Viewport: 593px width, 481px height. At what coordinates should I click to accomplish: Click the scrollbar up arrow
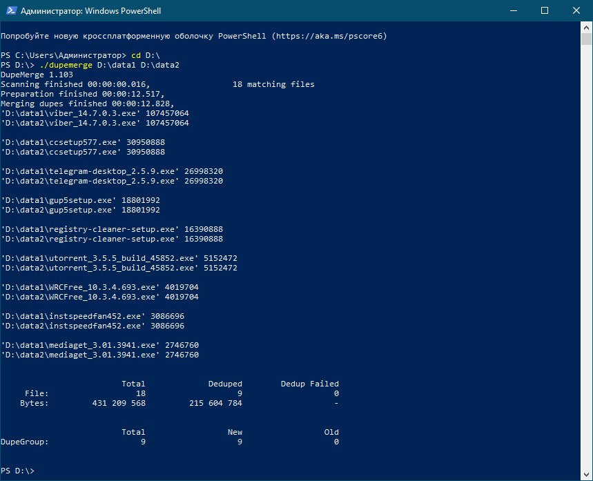coord(586,27)
